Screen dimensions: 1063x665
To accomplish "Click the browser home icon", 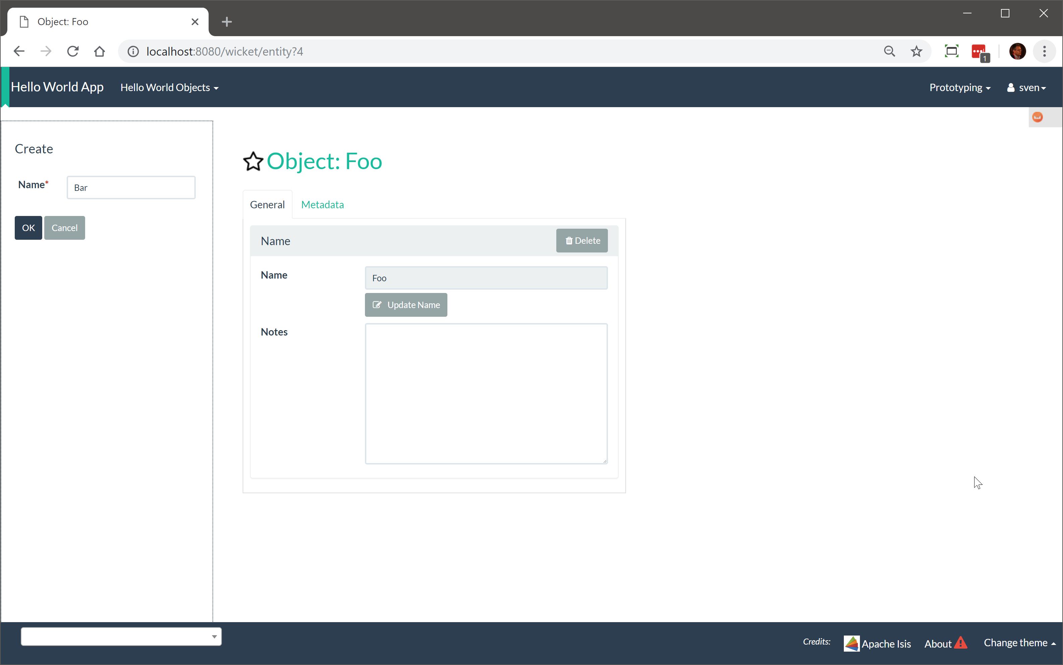I will tap(100, 52).
